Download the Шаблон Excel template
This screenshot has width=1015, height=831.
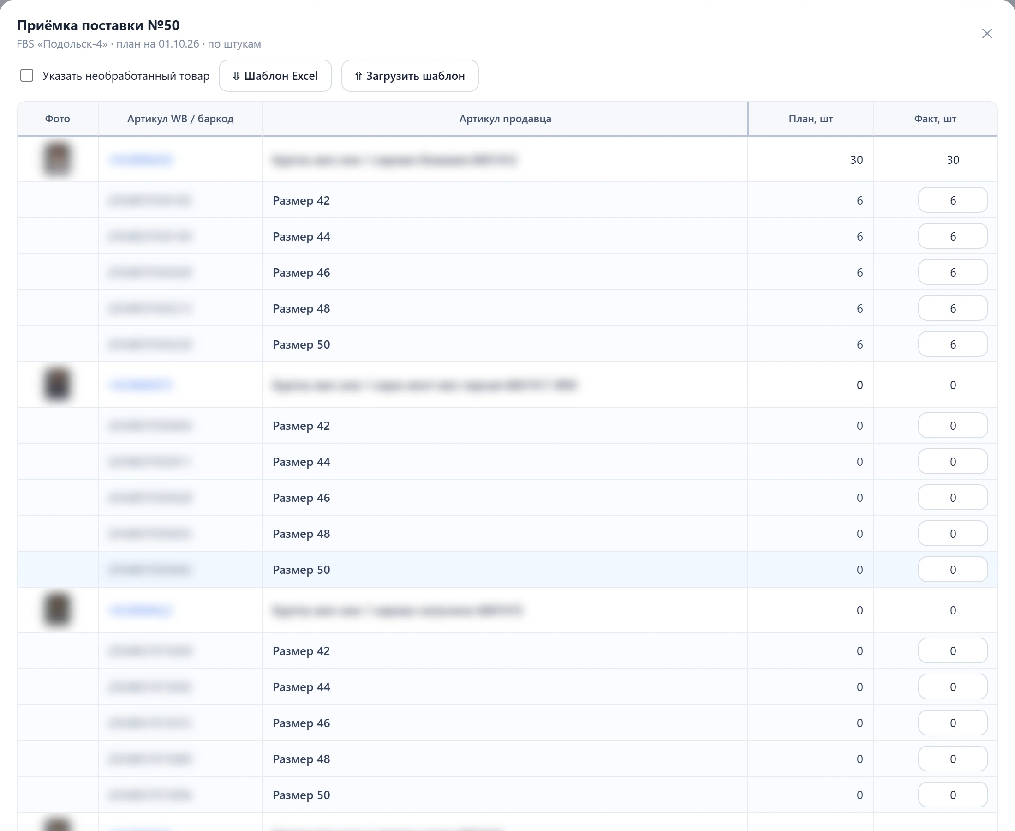pos(275,76)
